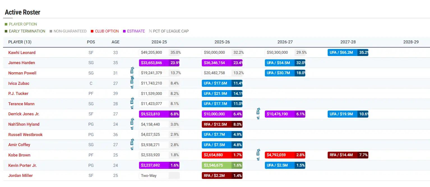Click the Norman Powell name link

tap(22, 73)
